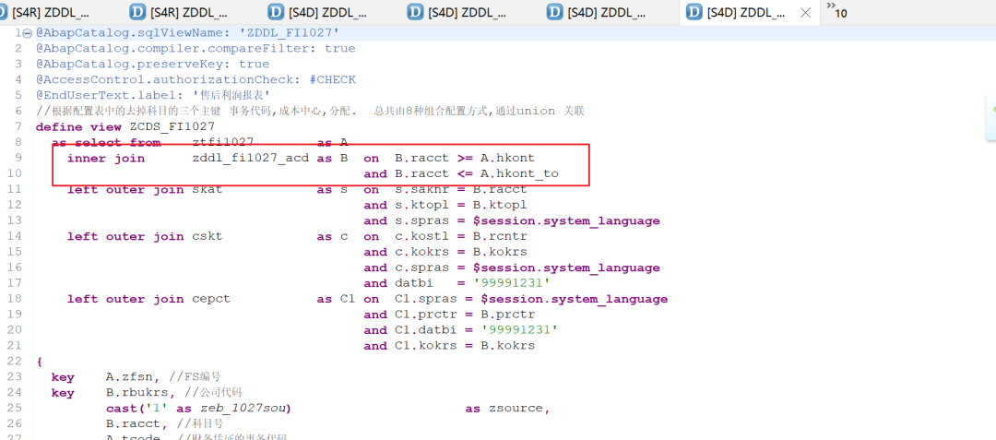The height and width of the screenshot is (440, 996).
Task: Click A.hkont_to in the join condition
Action: pyautogui.click(x=519, y=173)
